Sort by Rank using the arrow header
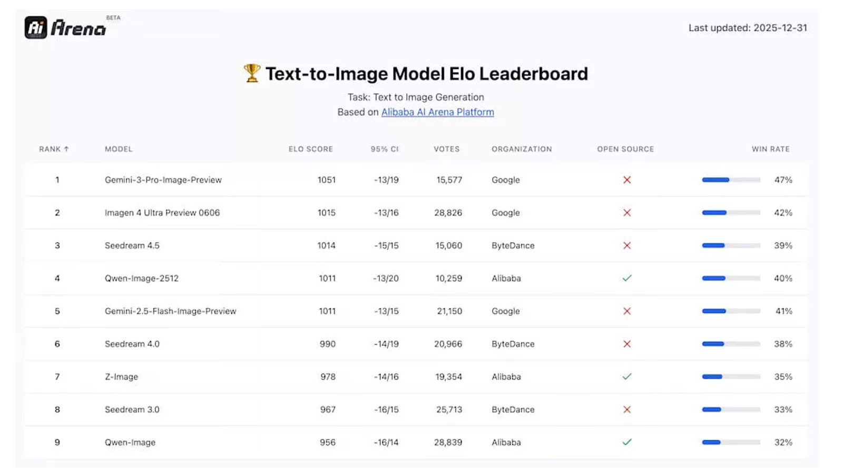The image size is (843, 474). click(x=54, y=149)
